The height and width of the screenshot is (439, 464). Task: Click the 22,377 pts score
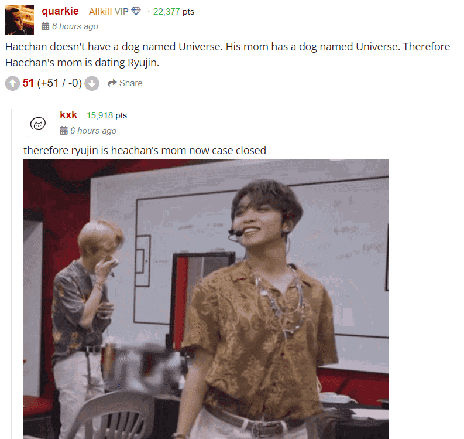click(174, 12)
